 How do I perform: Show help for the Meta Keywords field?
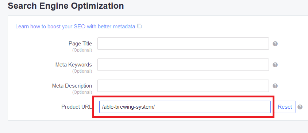(x=275, y=65)
